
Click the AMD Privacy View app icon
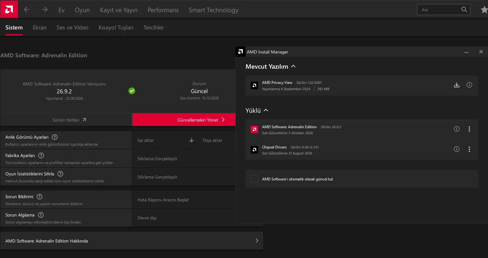(x=254, y=85)
